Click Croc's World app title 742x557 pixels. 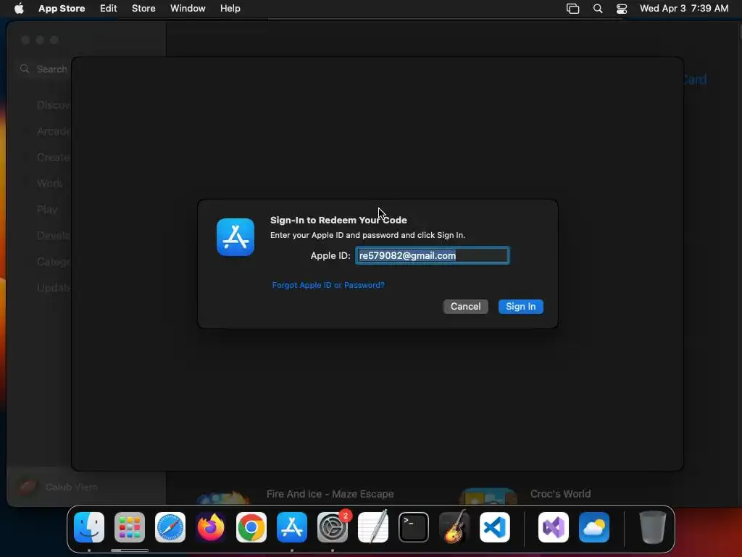(x=560, y=494)
